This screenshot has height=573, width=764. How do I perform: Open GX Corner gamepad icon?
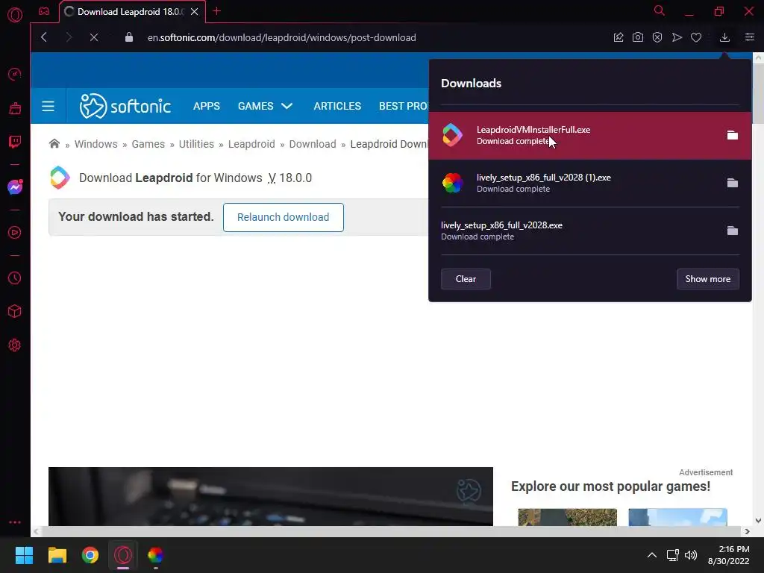[44, 11]
